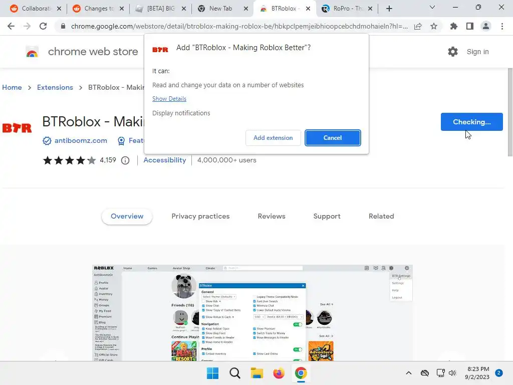Click the Add extension button
The width and height of the screenshot is (513, 385).
pos(273,138)
